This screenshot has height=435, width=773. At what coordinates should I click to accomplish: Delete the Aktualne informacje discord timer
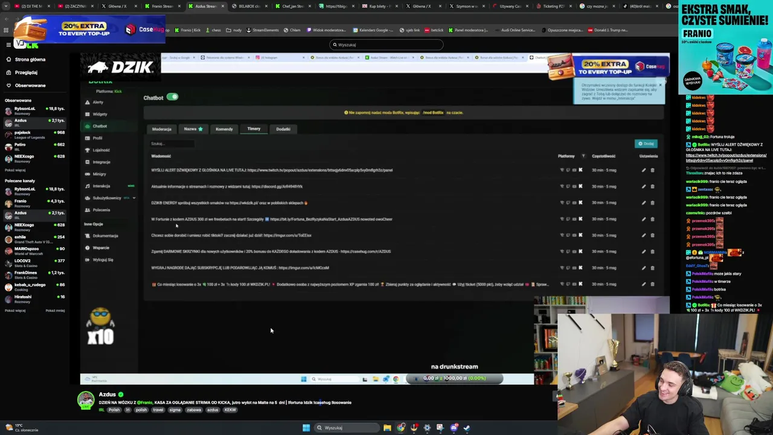(652, 187)
